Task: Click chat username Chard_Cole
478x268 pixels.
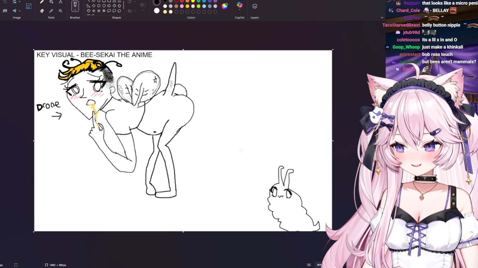Action: pyautogui.click(x=408, y=10)
